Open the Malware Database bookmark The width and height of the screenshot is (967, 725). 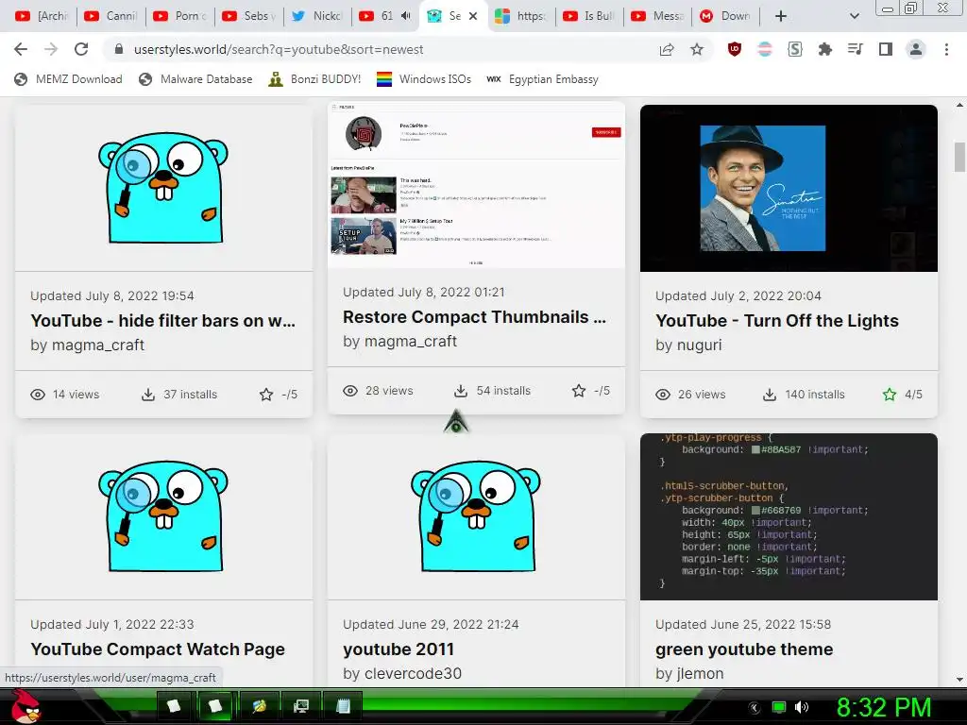196,79
